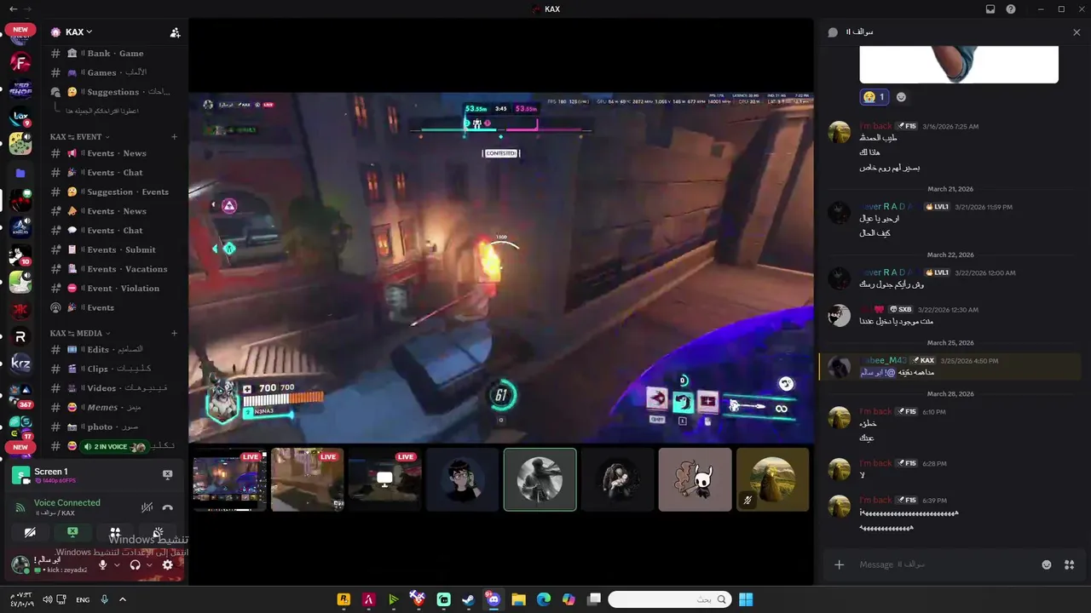Open the Suggestion · Events channel

115,192
